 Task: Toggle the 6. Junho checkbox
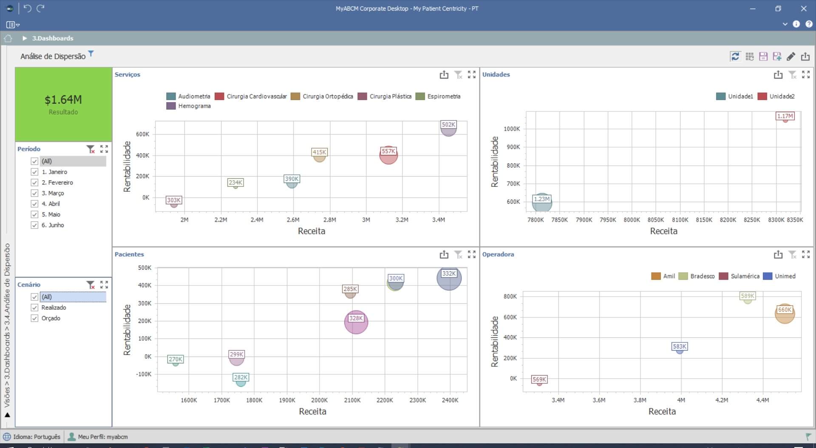click(x=34, y=225)
